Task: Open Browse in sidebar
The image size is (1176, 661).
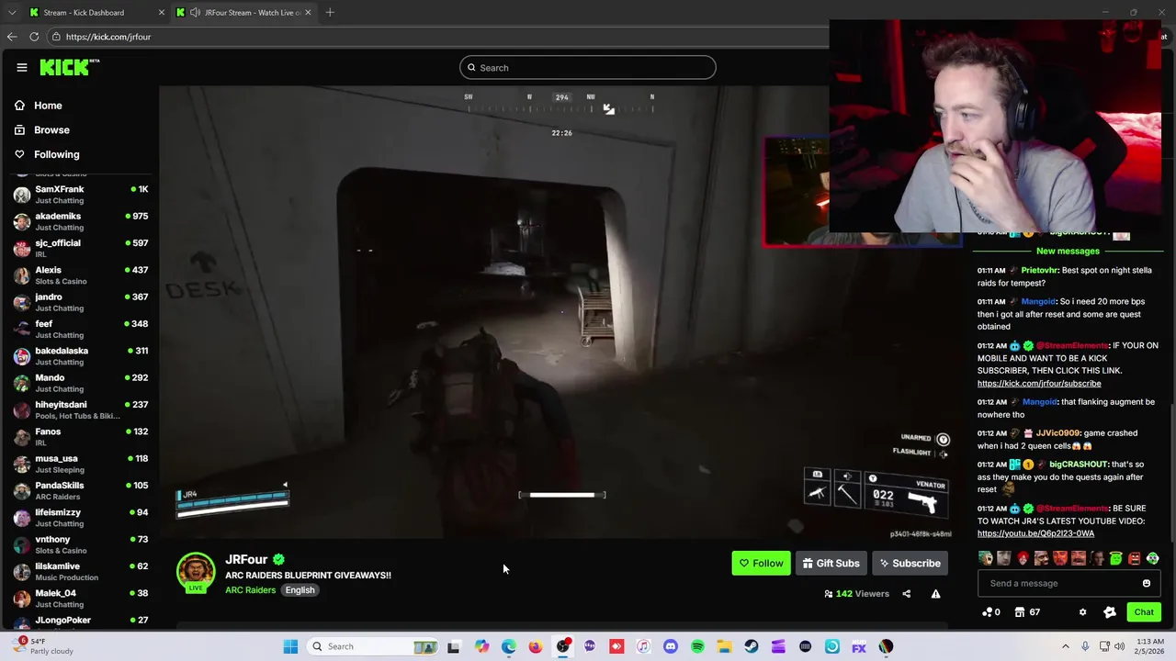Action: (x=51, y=130)
